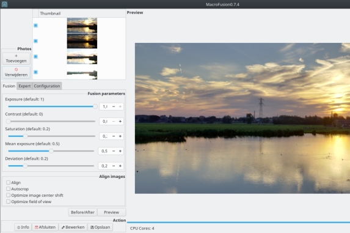The image size is (350, 233).
Task: Open the Configuration tab
Action: coord(47,86)
